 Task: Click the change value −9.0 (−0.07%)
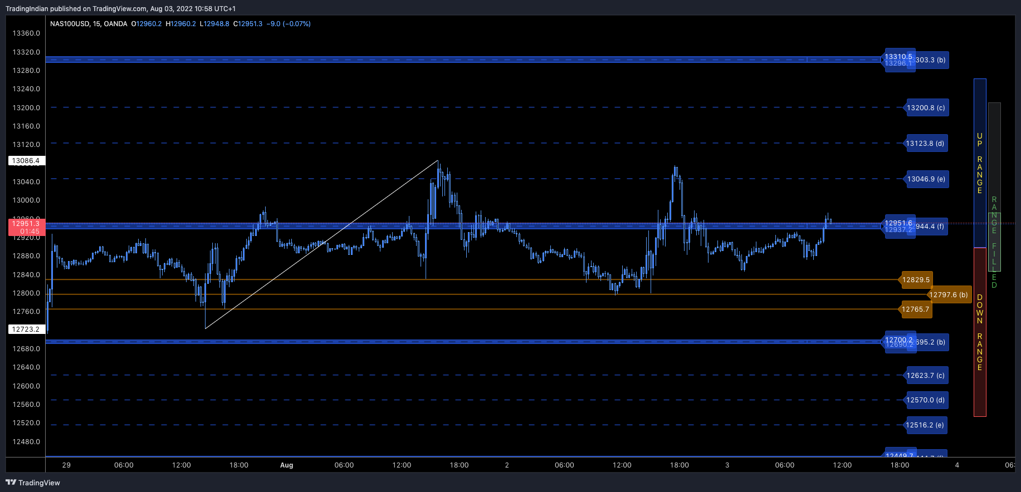click(x=289, y=24)
